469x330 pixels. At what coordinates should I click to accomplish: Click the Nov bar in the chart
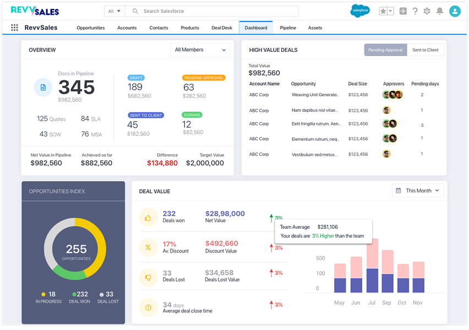(418, 277)
